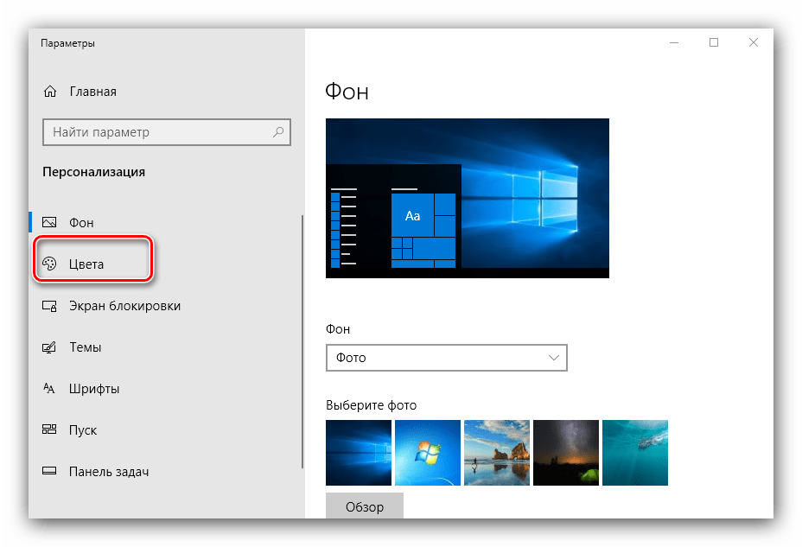Click the Главная home link
The width and height of the screenshot is (802, 547).
click(x=92, y=92)
